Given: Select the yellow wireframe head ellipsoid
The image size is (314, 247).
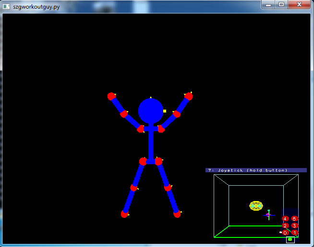Looking at the screenshot, I should pyautogui.click(x=256, y=206).
